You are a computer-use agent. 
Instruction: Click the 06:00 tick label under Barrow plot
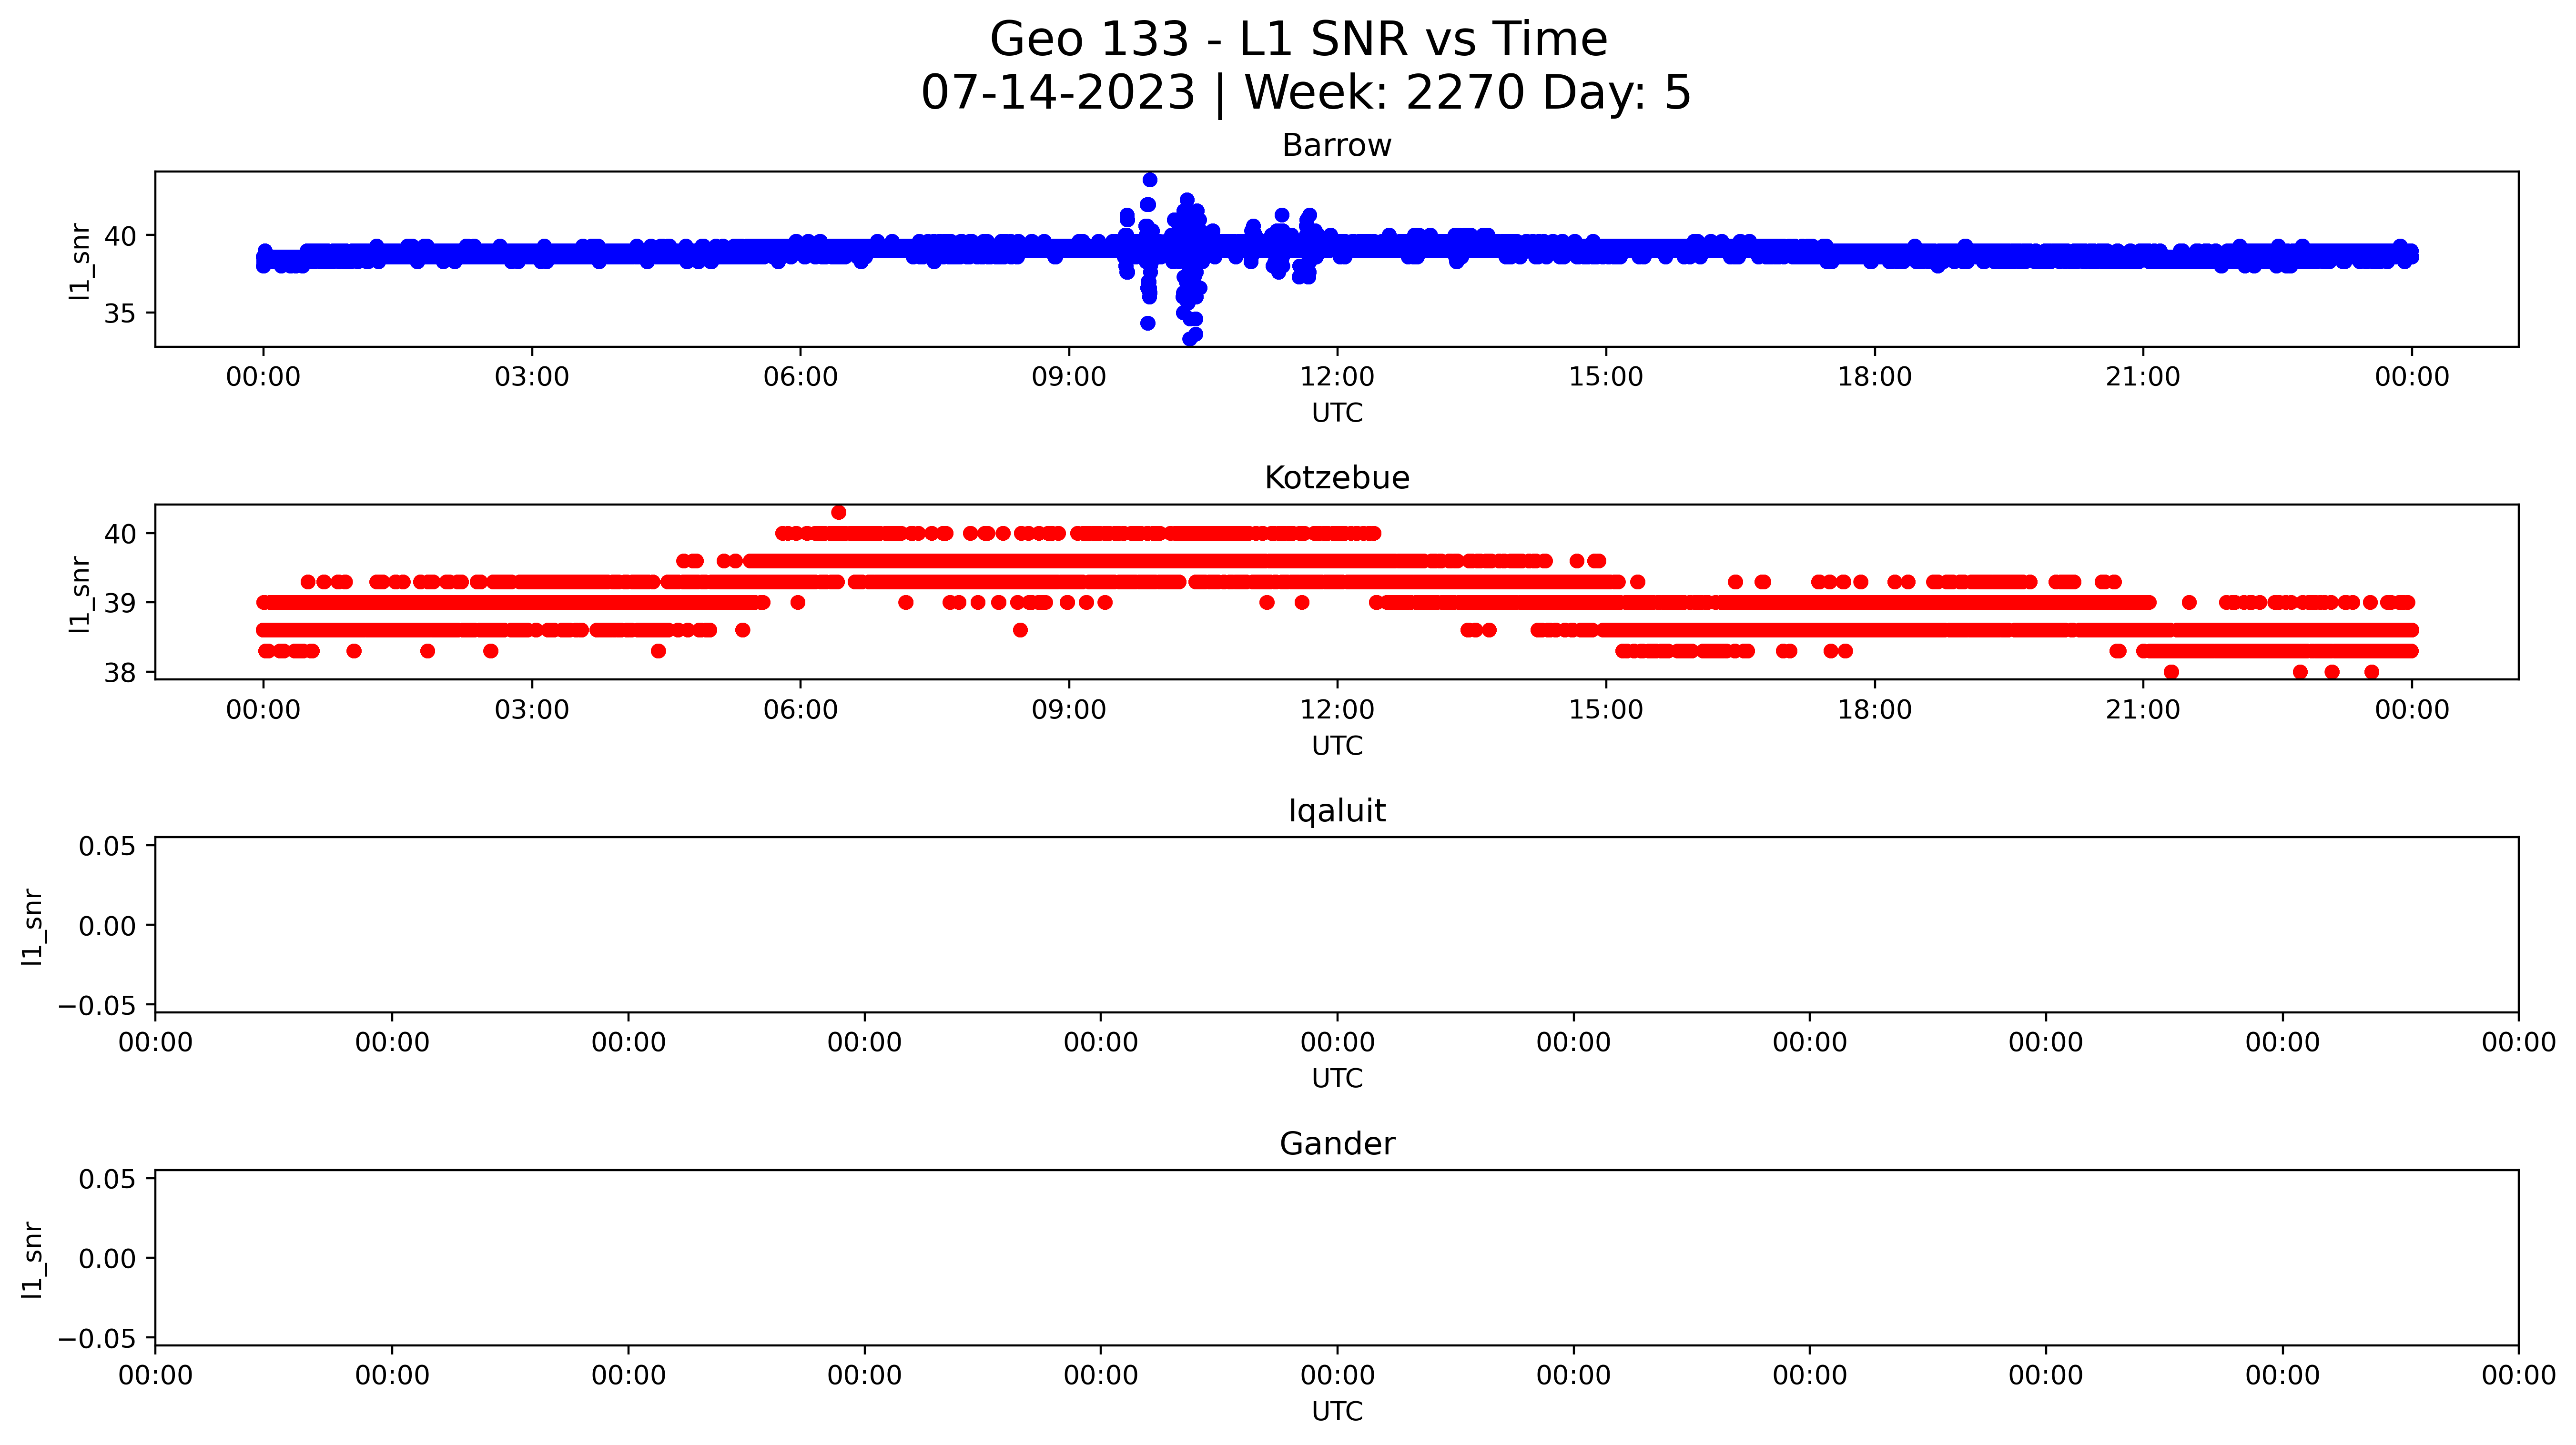coord(800,377)
